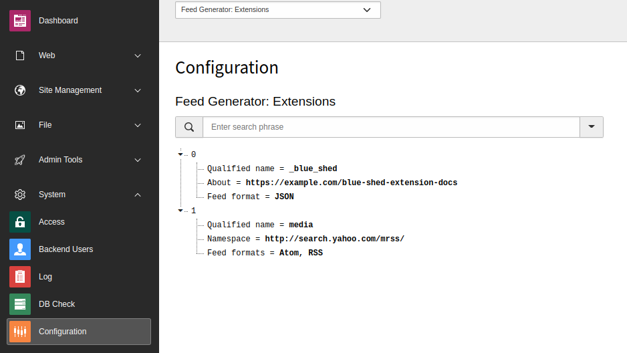Viewport: 627px width, 353px height.
Task: Click the Web menu label
Action: pyautogui.click(x=47, y=55)
